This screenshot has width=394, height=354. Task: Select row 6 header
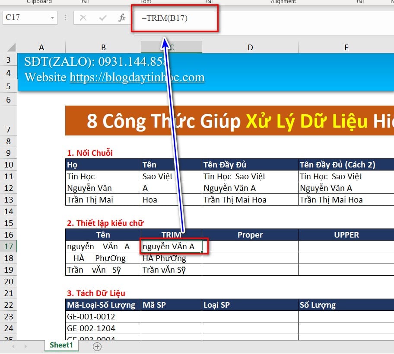click(9, 100)
